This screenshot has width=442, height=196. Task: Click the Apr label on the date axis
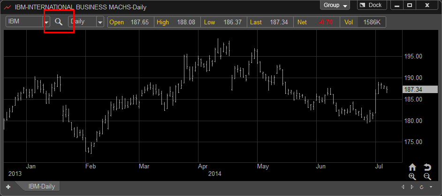click(203, 167)
